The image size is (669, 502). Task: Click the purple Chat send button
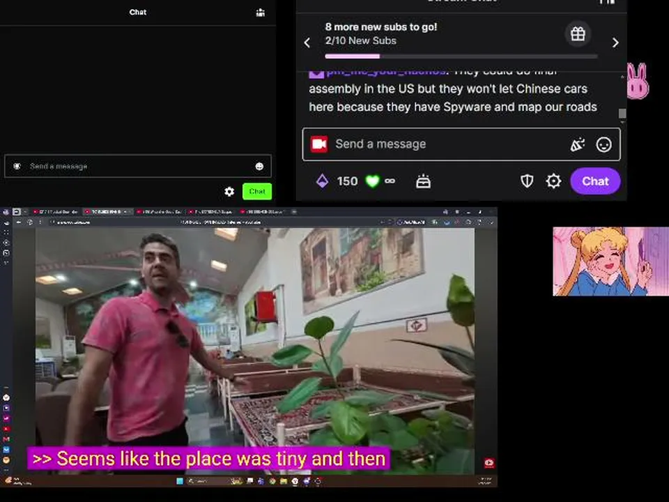pyautogui.click(x=595, y=181)
